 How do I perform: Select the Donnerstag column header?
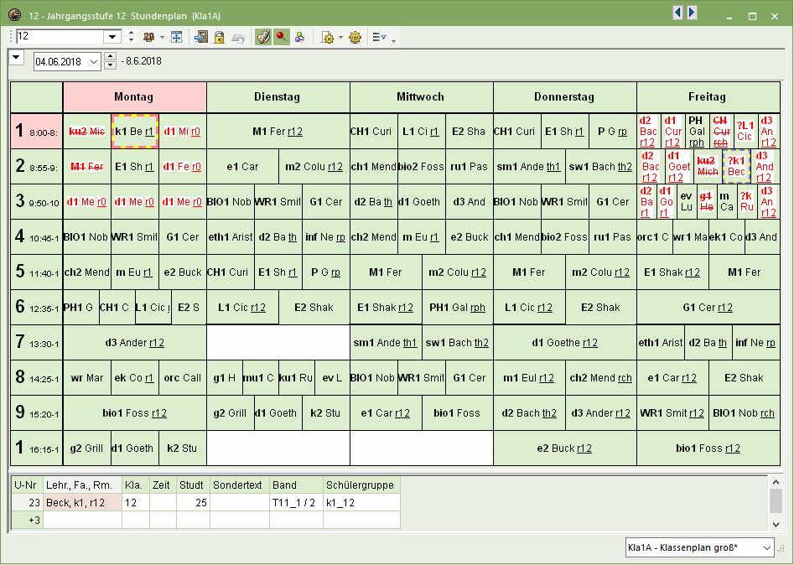point(564,97)
